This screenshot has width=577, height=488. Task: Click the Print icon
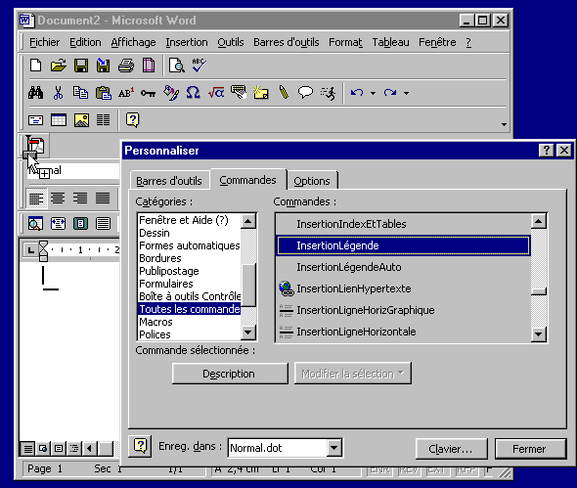[126, 66]
